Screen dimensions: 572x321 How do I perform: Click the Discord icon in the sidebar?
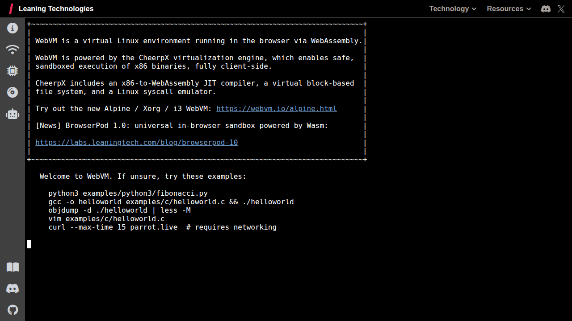pyautogui.click(x=12, y=288)
